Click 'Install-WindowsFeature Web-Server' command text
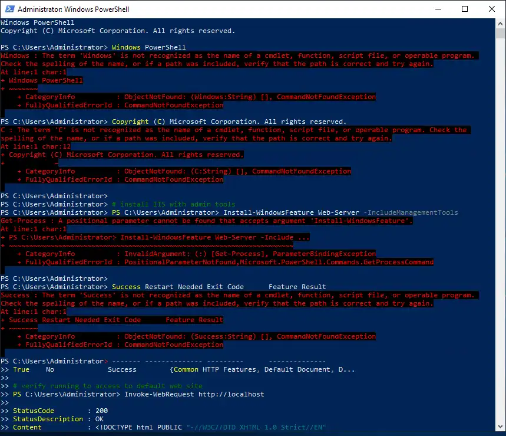Viewport: 506px width, 436px height. coord(291,212)
